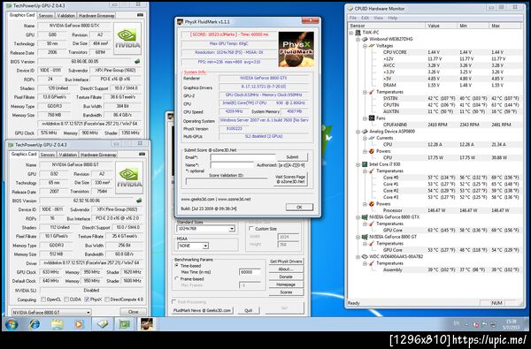
Task: Click the NVIDIA GeForce 8800 GT icon in Hardware Monitor
Action: tap(365, 237)
